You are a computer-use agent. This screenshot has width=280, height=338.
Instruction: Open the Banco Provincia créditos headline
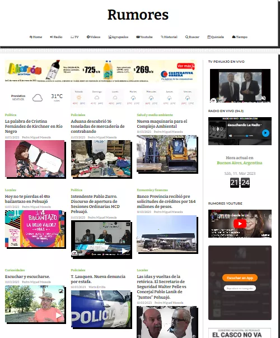166,201
